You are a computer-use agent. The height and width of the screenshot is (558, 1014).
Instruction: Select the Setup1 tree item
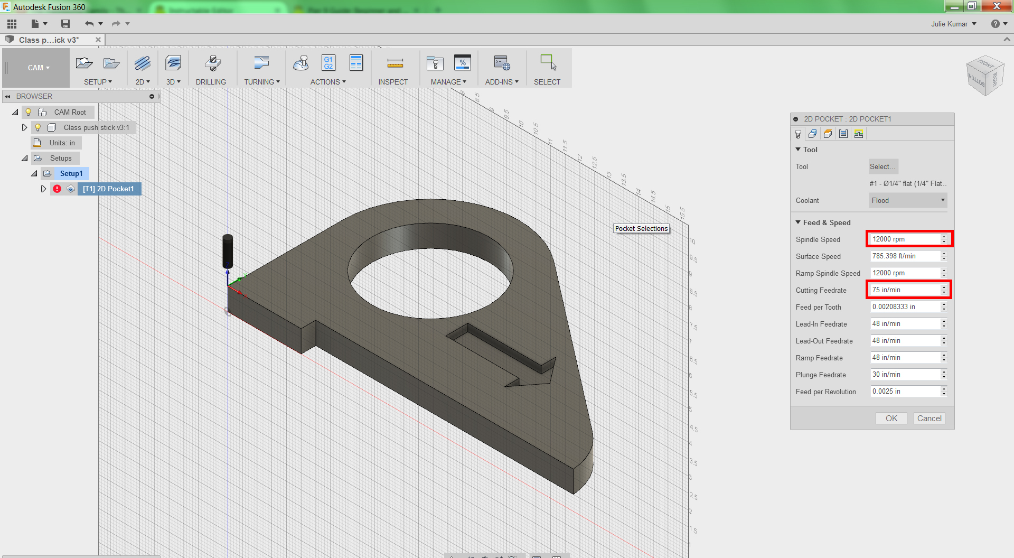71,173
